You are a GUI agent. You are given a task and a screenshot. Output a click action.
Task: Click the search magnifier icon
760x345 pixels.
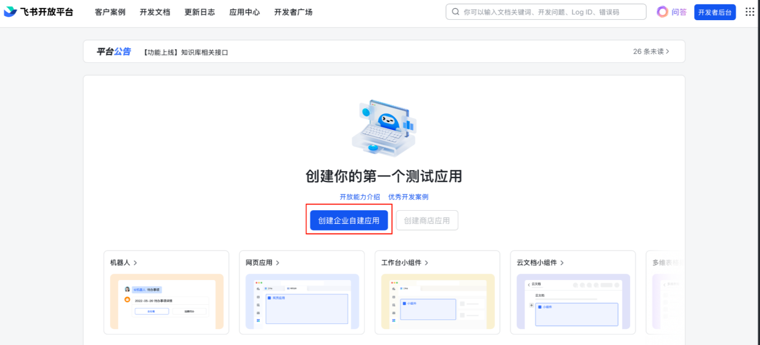(455, 12)
